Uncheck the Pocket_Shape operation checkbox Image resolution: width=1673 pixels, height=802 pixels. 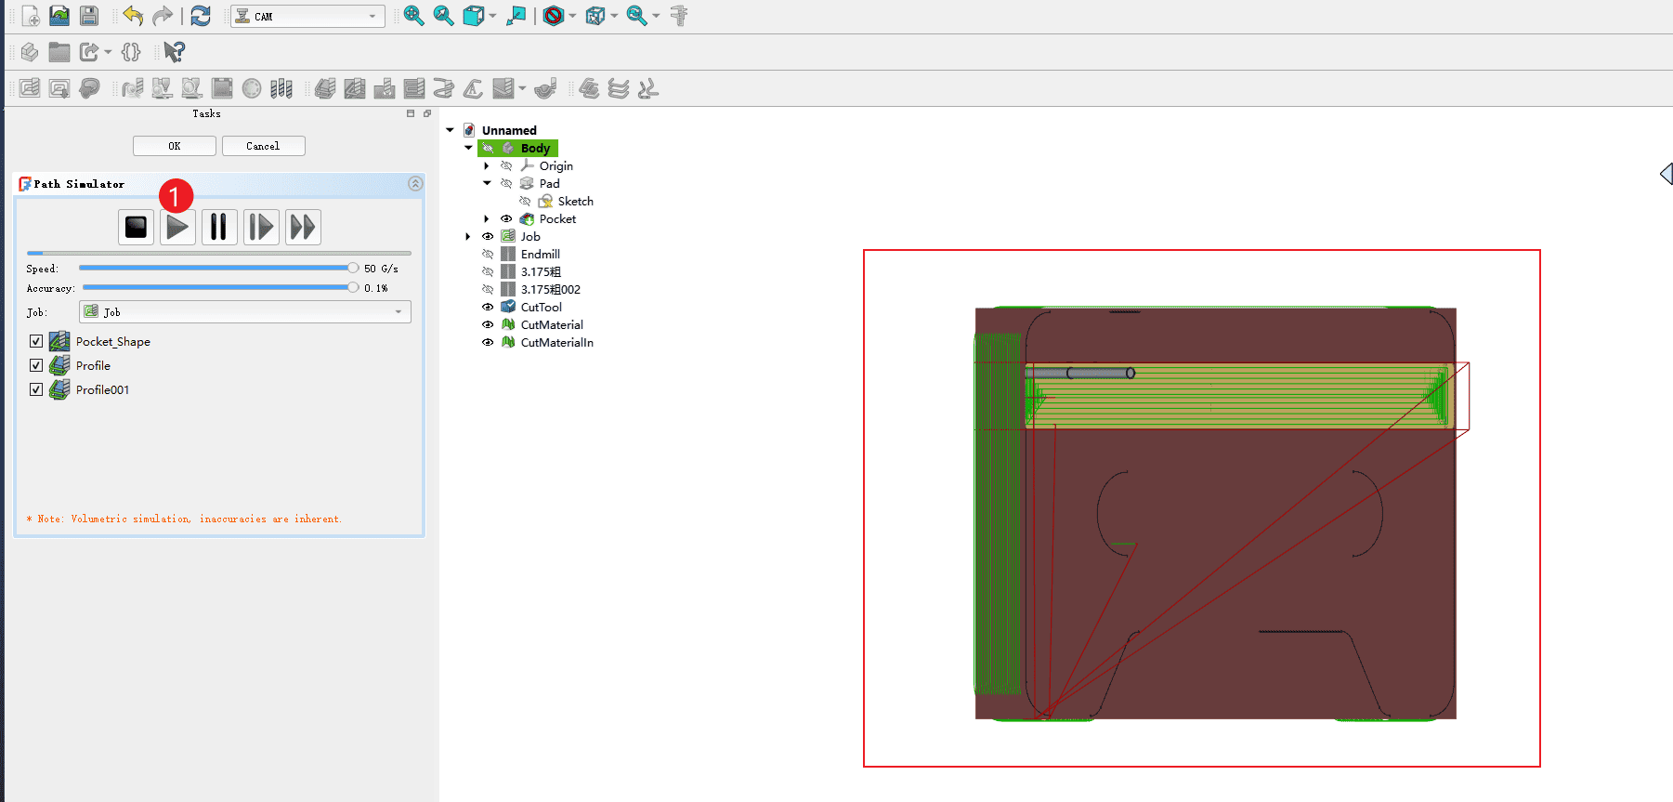(36, 341)
